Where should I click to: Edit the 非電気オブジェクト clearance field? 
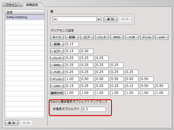[94, 109]
